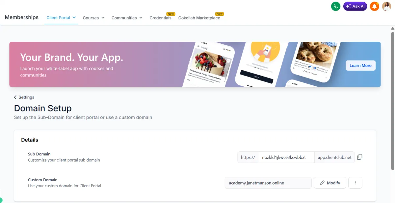Open the Gokollab Marketplace tab
This screenshot has height=203, width=395.
(x=199, y=18)
